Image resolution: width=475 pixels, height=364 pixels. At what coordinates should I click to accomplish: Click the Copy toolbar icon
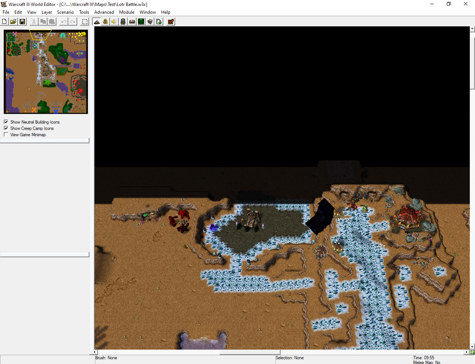click(x=43, y=22)
